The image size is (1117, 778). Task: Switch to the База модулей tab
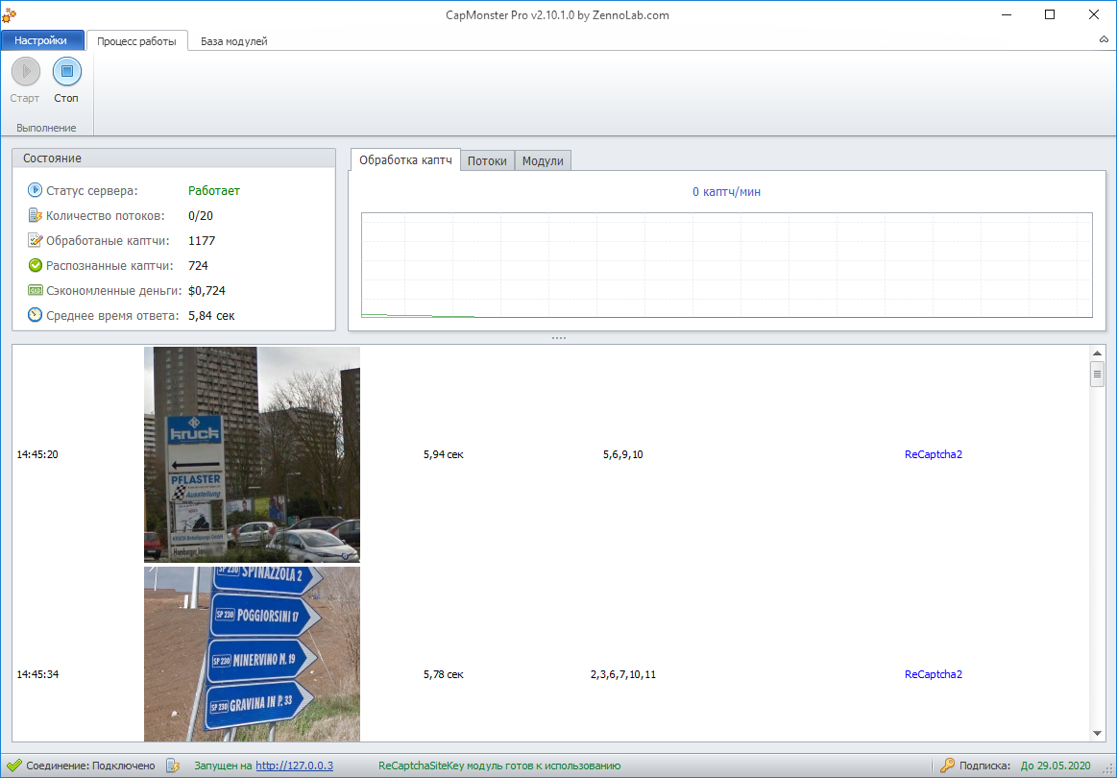click(233, 41)
